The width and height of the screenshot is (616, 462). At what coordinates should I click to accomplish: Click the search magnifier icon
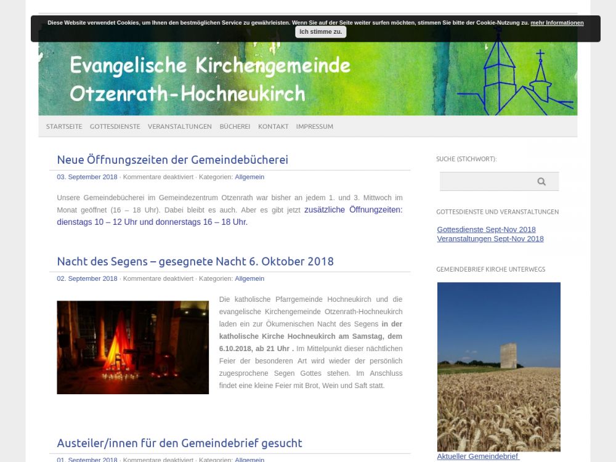tap(541, 182)
